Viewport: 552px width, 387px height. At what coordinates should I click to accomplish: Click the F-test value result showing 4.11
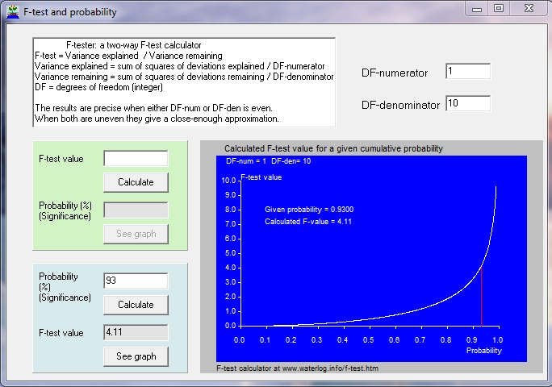136,332
